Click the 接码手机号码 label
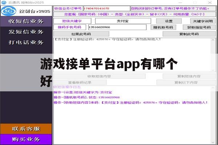218x145 pixels. pos(70,27)
